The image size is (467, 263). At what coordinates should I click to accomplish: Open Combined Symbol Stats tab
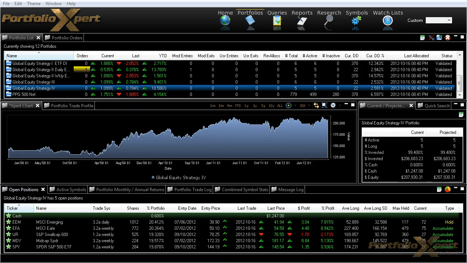pyautogui.click(x=241, y=190)
